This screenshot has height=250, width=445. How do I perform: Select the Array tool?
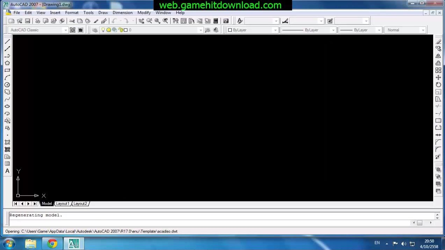pos(438,70)
